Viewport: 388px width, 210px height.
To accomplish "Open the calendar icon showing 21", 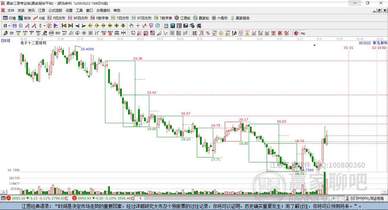I will (x=166, y=26).
